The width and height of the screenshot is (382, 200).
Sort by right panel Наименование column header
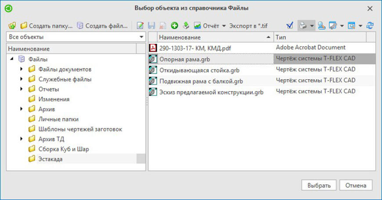(215, 37)
